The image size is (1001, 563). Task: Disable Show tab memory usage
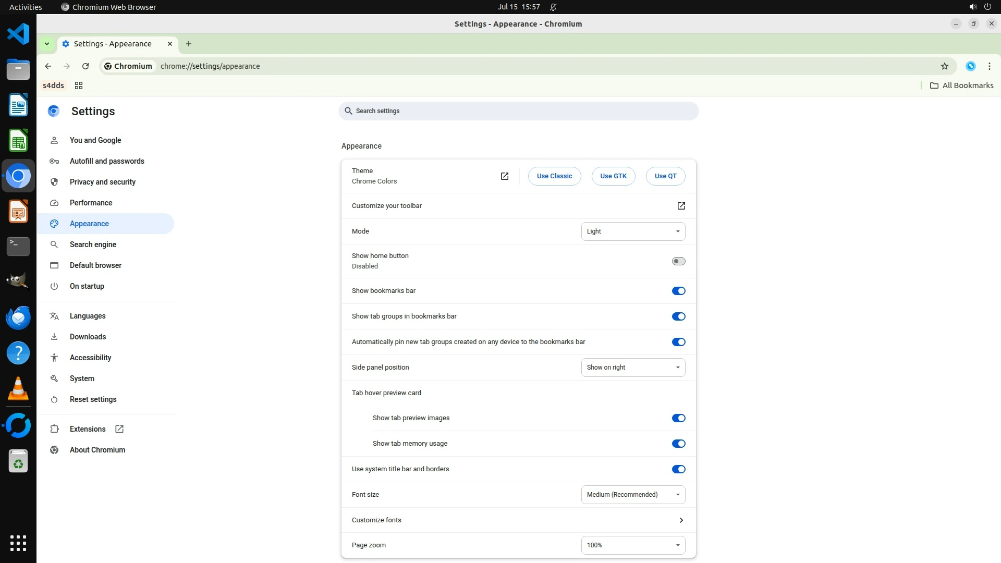point(678,444)
